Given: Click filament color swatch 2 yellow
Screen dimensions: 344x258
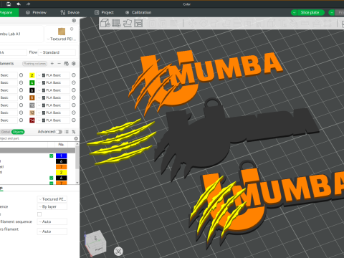Looking at the screenshot, I should click(x=32, y=75).
